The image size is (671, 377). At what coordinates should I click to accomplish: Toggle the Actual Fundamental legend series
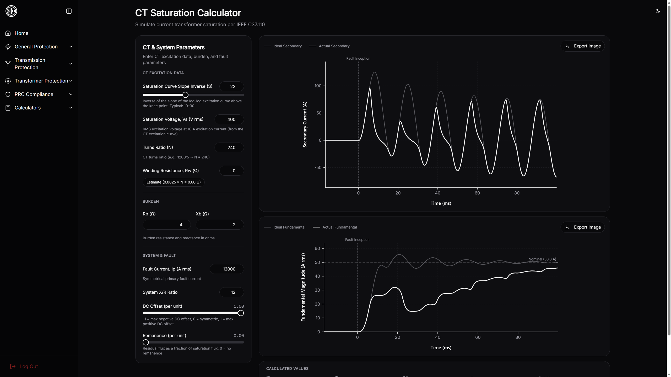(x=335, y=227)
